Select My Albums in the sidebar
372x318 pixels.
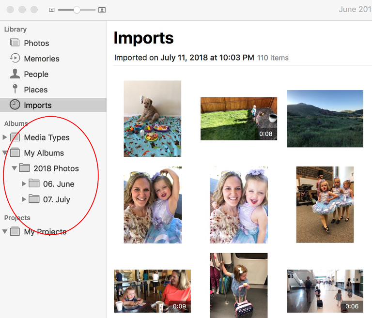(x=44, y=153)
